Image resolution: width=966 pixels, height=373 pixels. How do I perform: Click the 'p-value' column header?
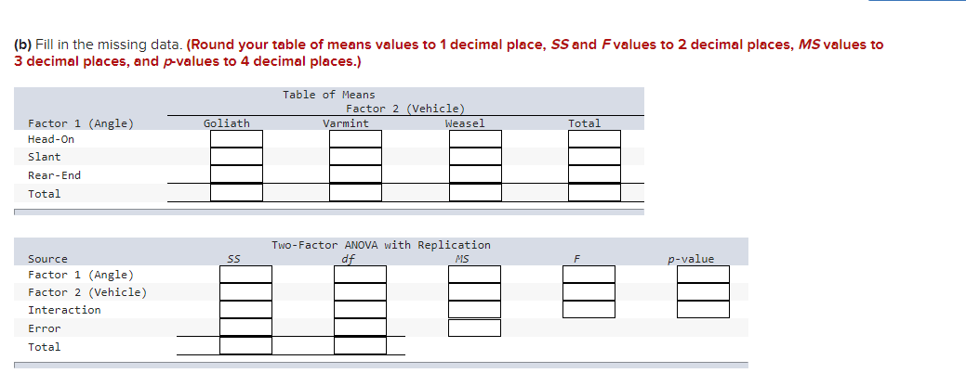(691, 259)
